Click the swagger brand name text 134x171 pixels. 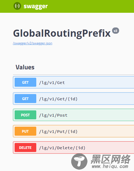pos(36,6)
